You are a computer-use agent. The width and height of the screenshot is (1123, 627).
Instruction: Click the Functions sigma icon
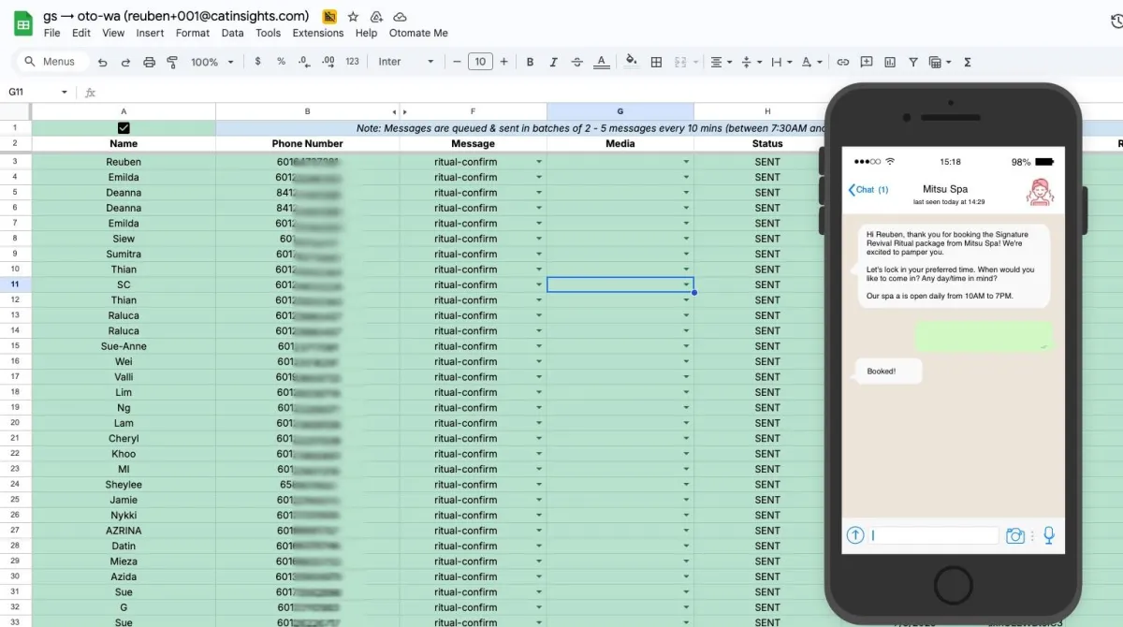[968, 62]
